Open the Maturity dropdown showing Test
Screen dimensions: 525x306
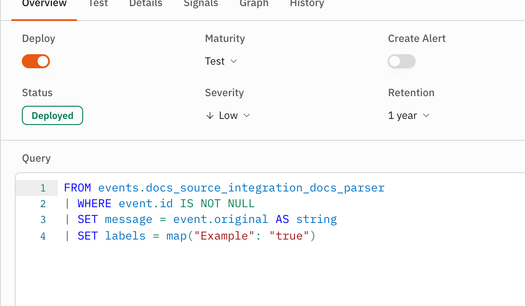[221, 61]
